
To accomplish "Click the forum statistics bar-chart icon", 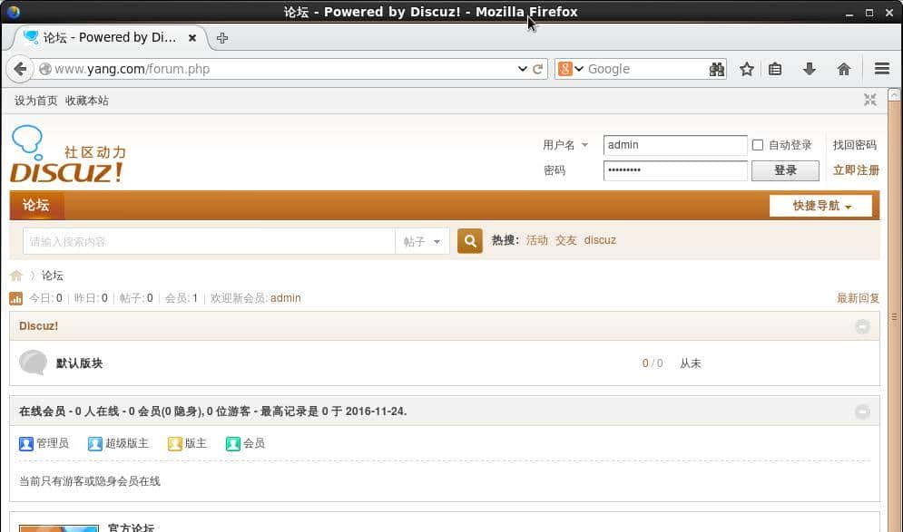I will point(15,297).
